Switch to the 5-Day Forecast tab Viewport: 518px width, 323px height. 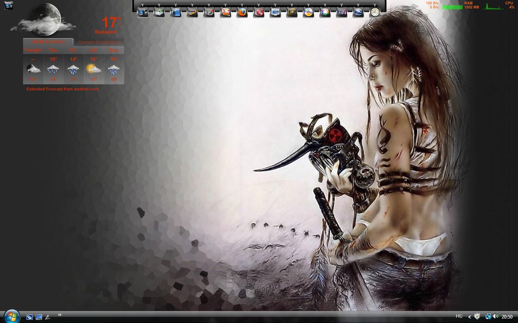point(48,42)
